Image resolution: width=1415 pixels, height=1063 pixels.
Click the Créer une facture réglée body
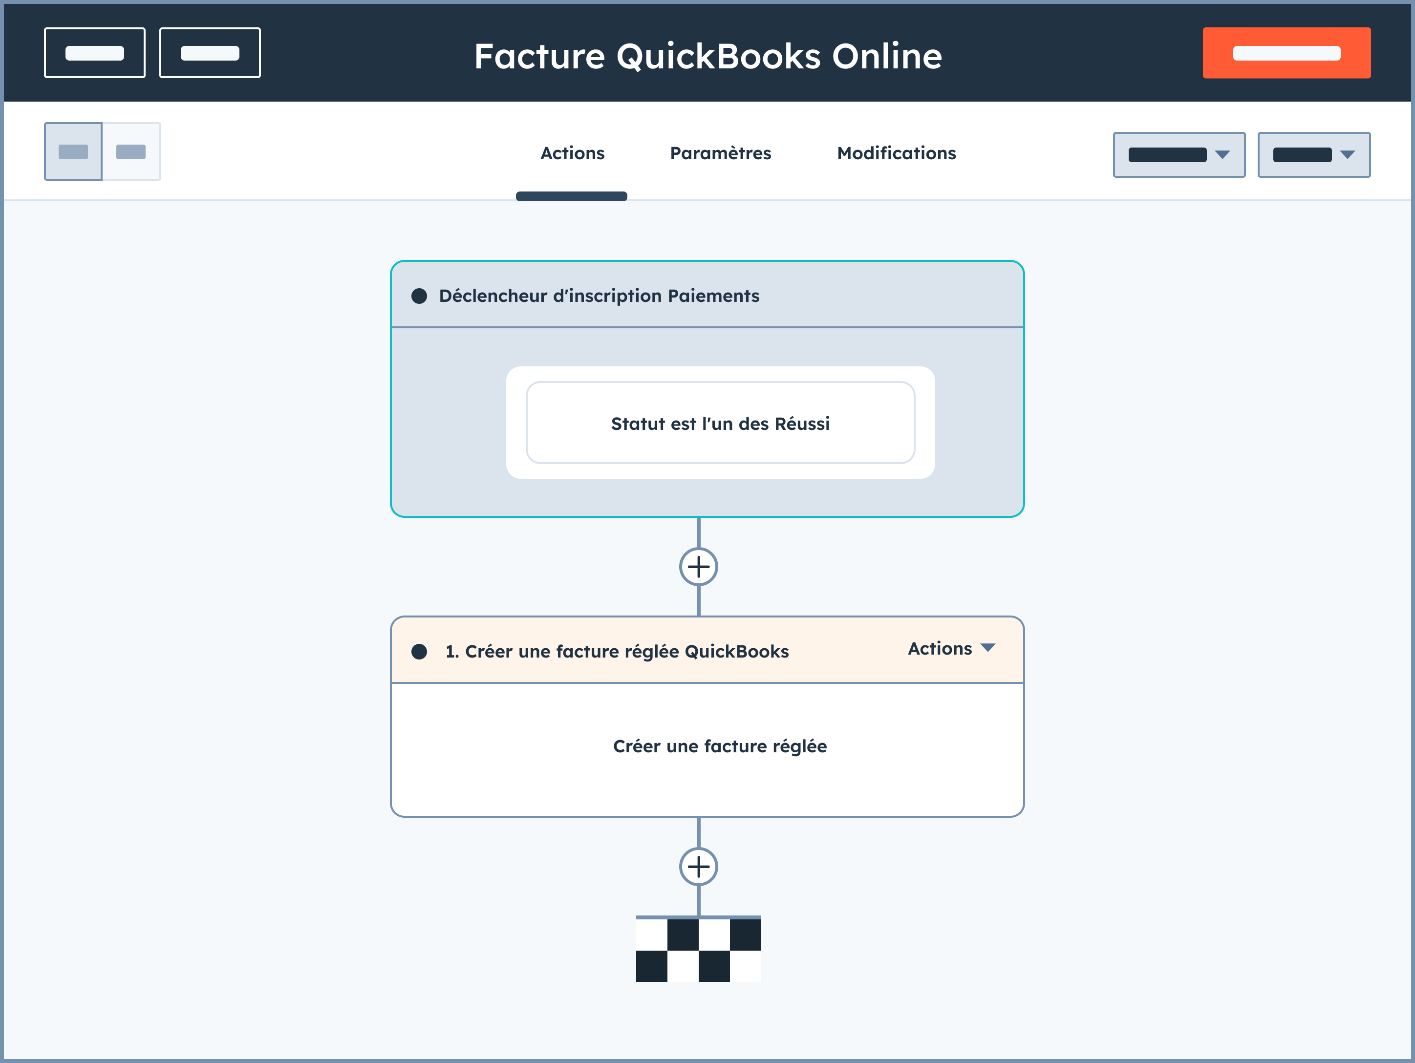(x=720, y=746)
